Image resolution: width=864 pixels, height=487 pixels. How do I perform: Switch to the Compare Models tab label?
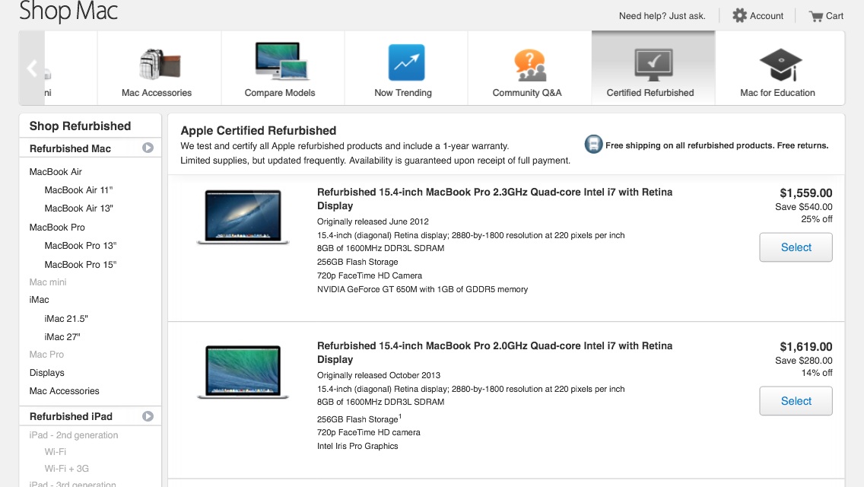coord(280,93)
